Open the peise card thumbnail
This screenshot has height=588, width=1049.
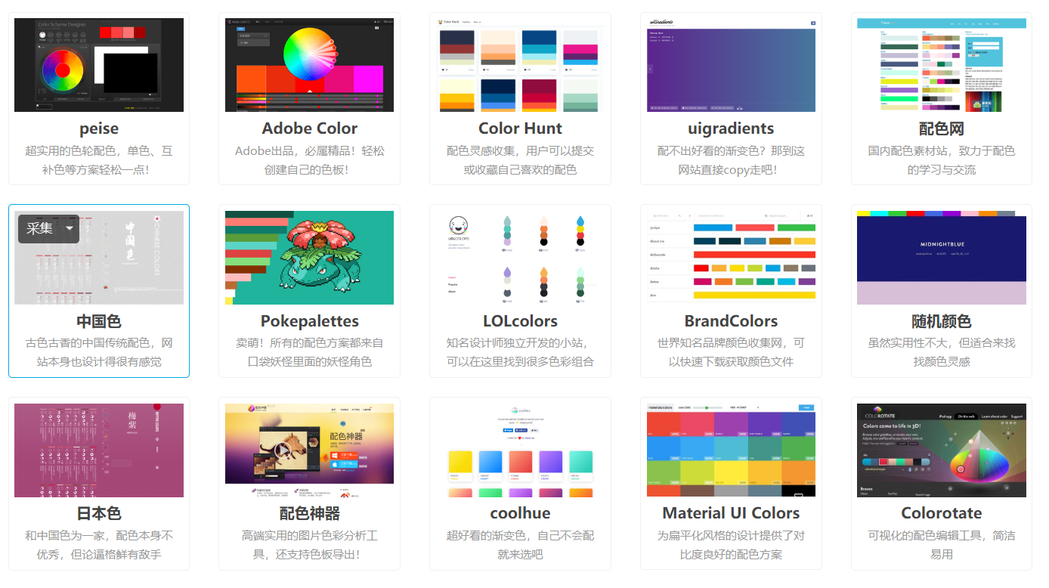click(99, 65)
